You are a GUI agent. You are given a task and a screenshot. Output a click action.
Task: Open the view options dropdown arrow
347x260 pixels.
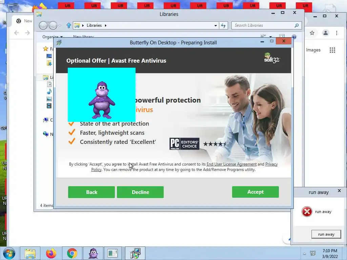[270, 37]
